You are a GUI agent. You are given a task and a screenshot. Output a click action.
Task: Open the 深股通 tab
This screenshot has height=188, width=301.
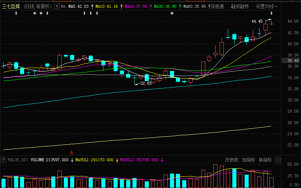point(217,7)
